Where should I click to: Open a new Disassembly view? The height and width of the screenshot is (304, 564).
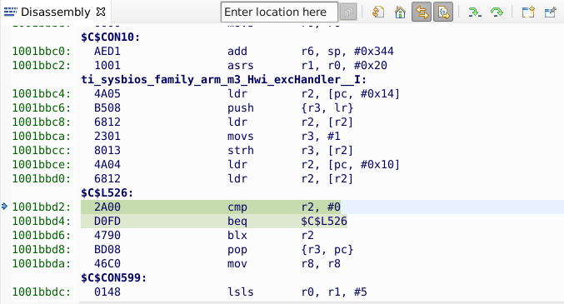tap(528, 12)
